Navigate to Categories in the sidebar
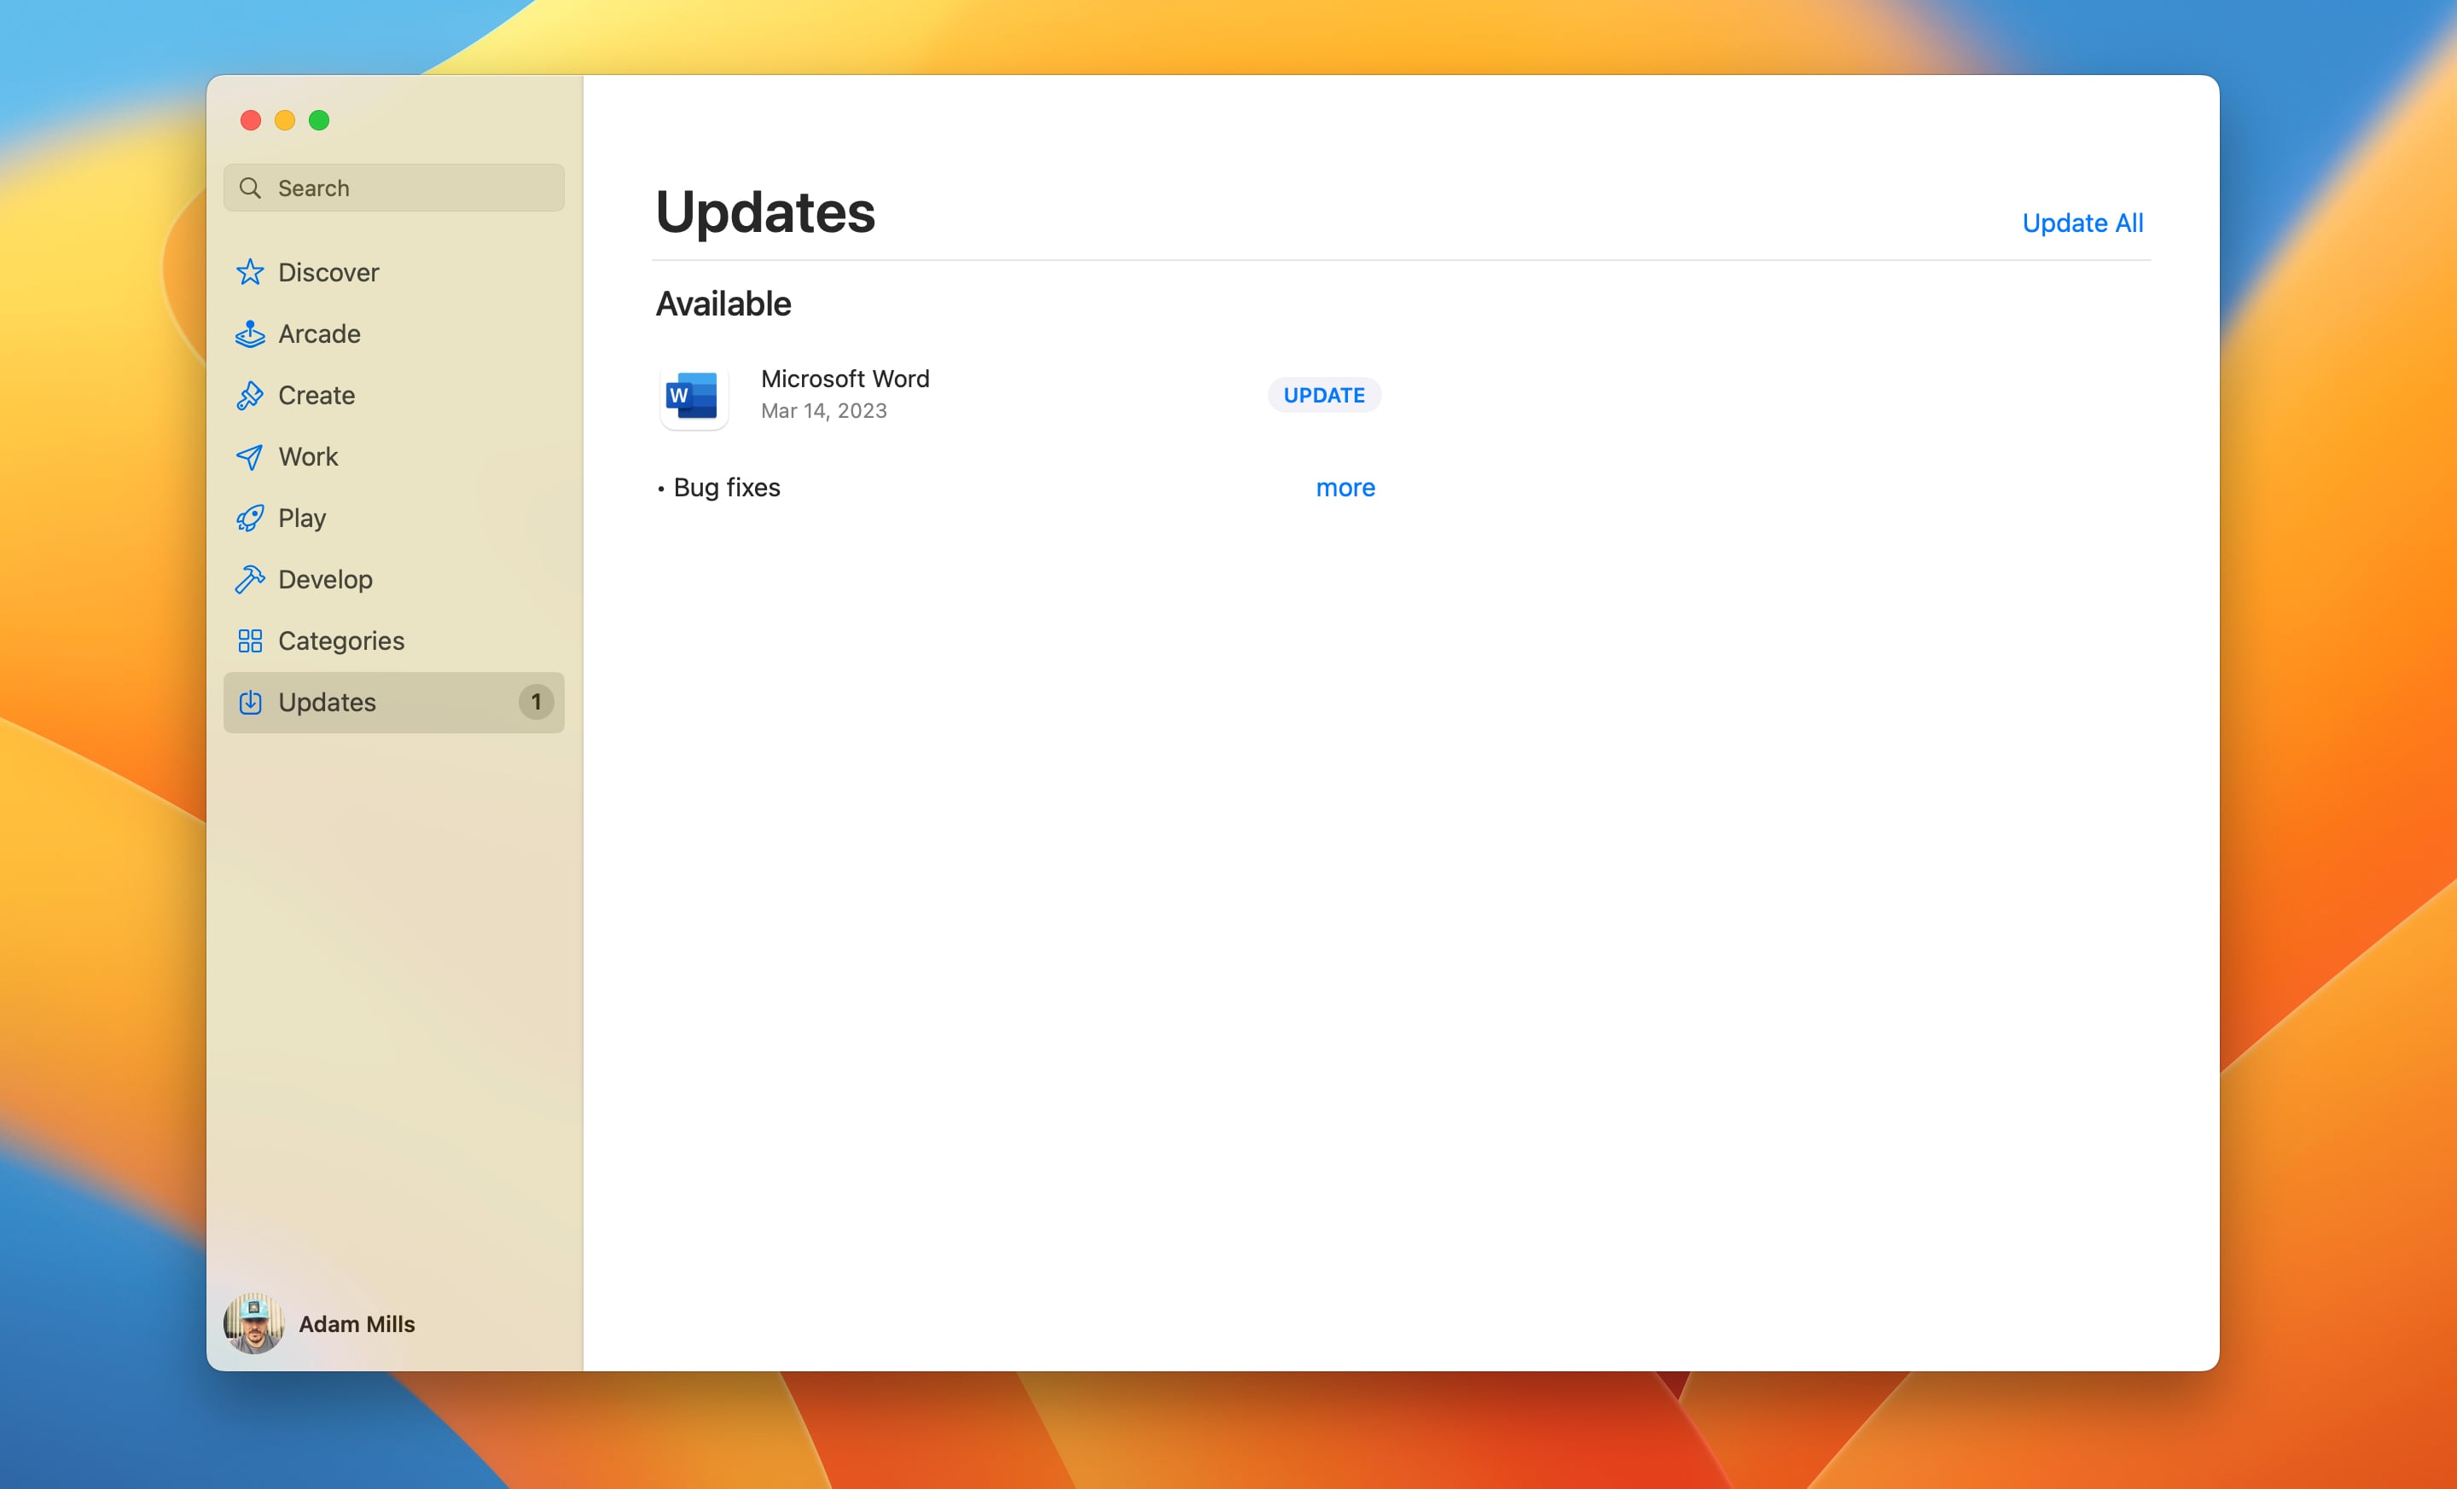The image size is (2457, 1489). [340, 640]
